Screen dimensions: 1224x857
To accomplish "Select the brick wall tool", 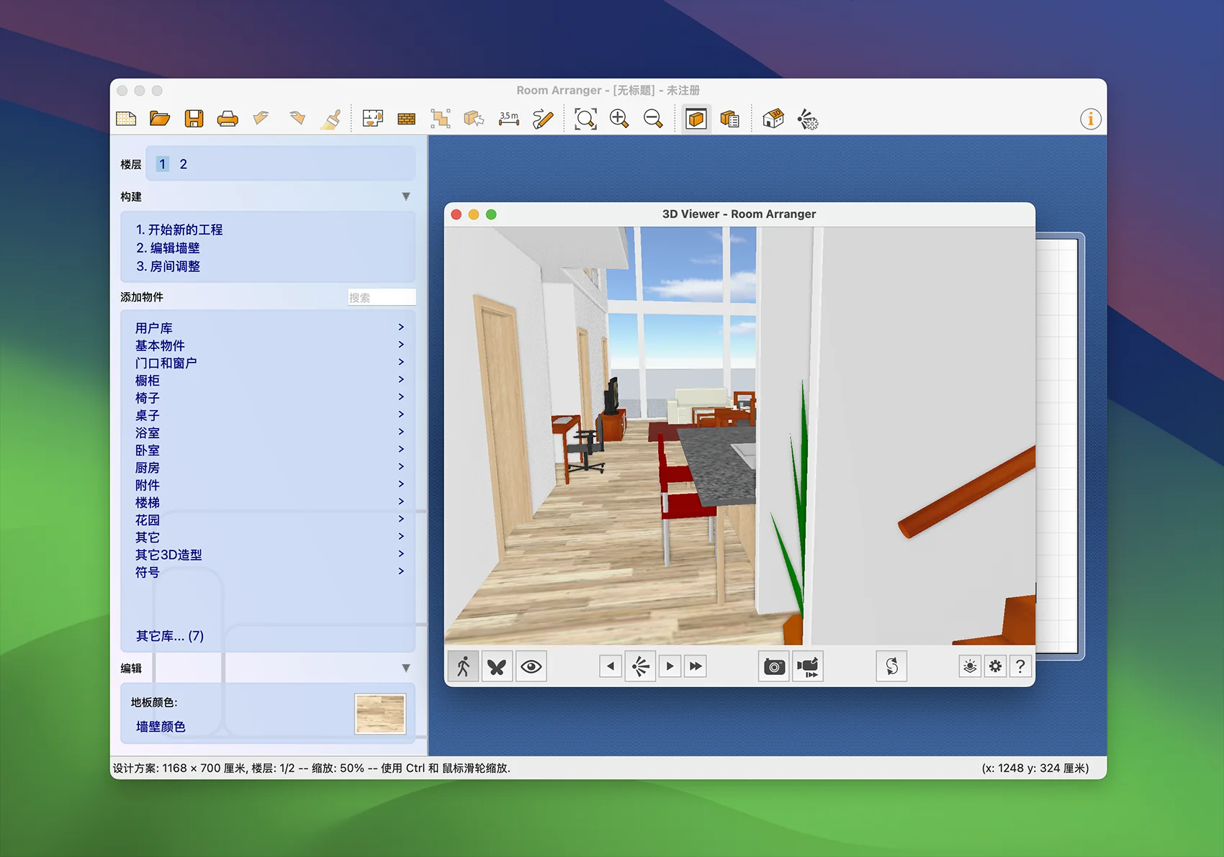I will [407, 119].
